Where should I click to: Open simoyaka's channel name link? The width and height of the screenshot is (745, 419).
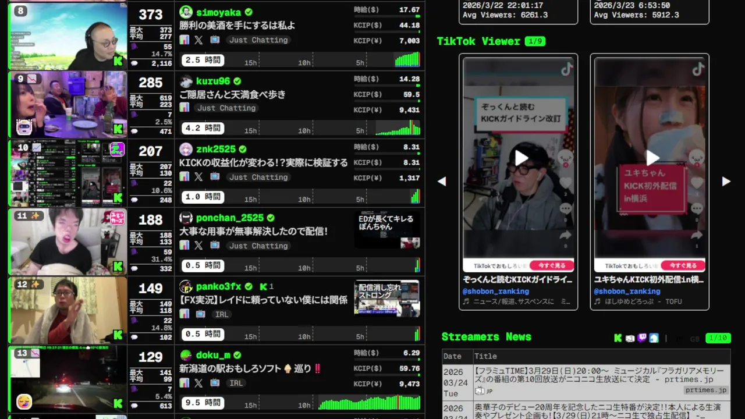click(218, 12)
